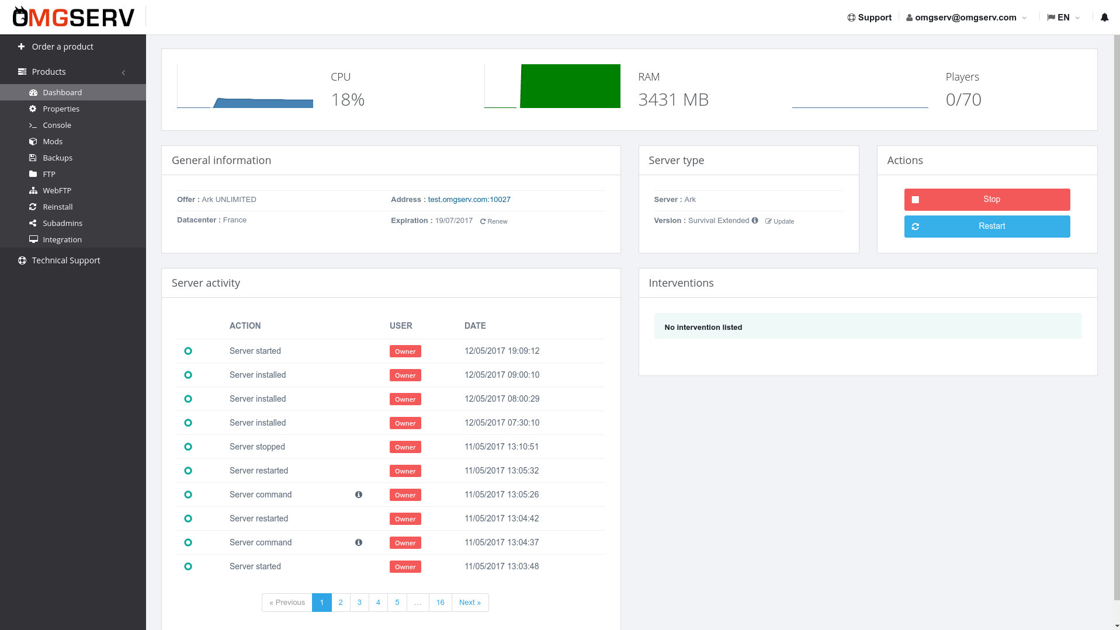Open the Console menu item
This screenshot has height=630, width=1120.
73,125
